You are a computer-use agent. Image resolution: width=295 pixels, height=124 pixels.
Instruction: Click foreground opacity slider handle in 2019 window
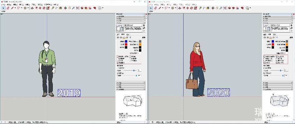134,70
